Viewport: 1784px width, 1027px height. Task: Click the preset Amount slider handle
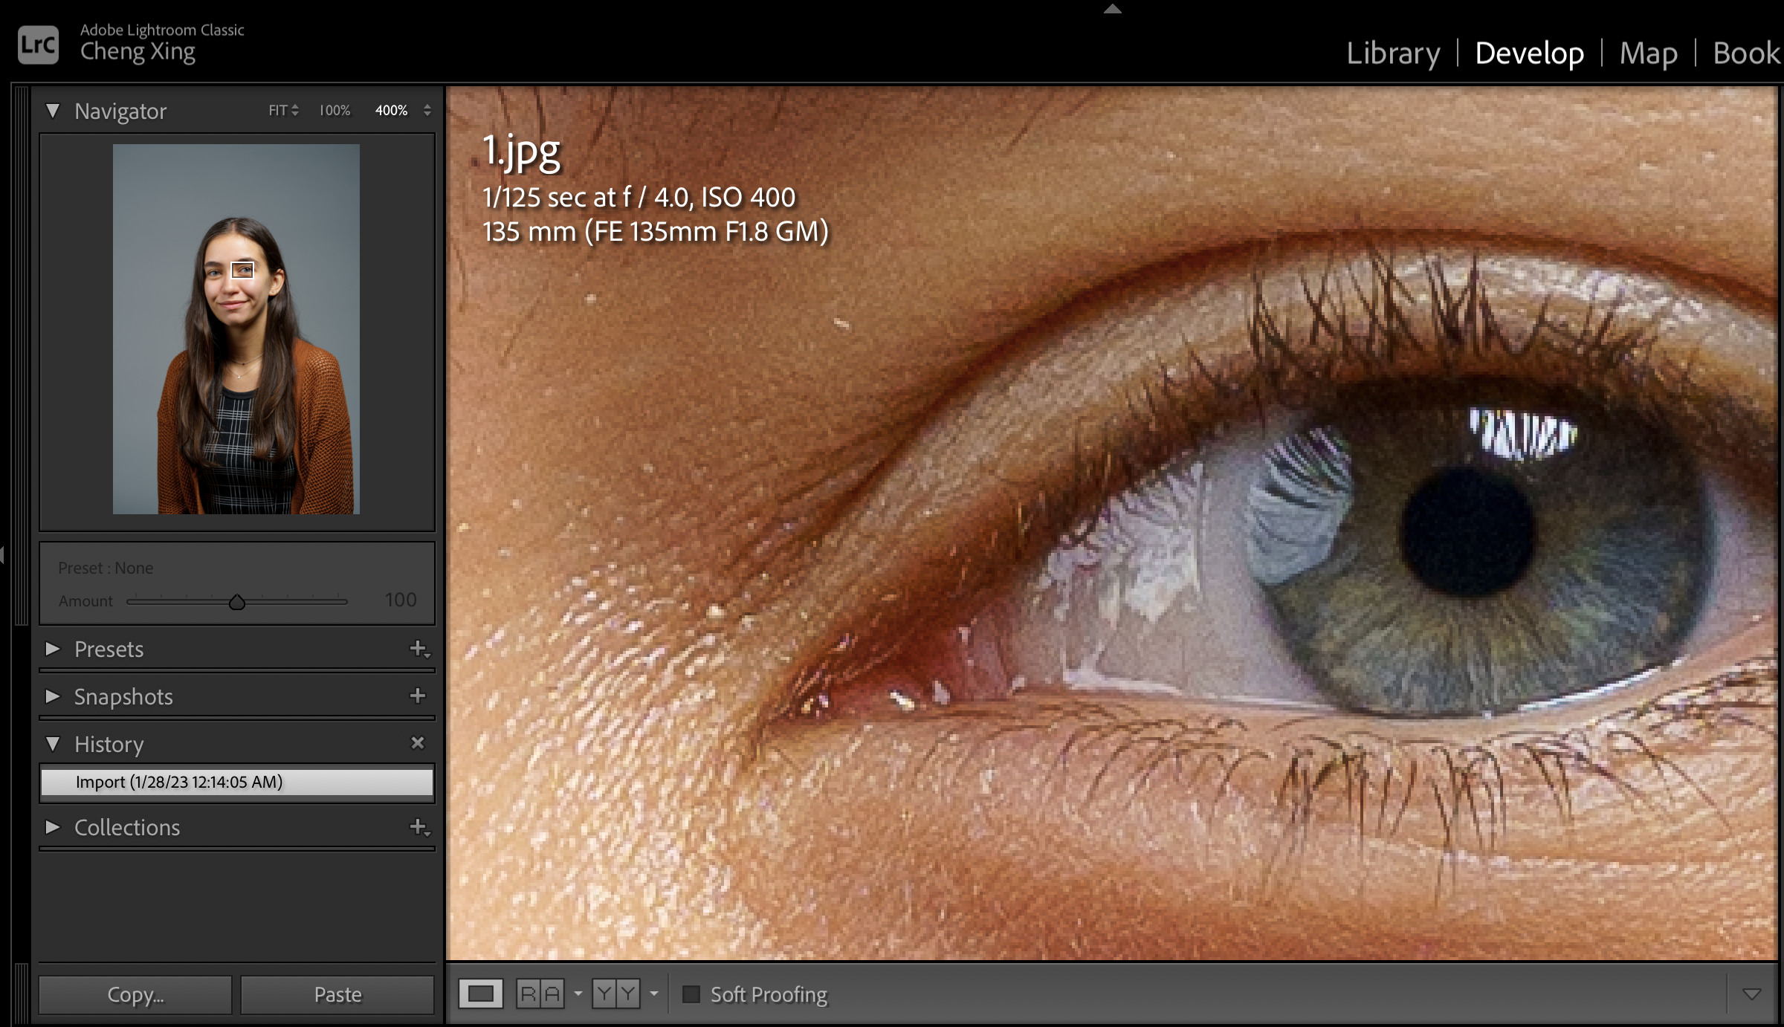(x=236, y=602)
